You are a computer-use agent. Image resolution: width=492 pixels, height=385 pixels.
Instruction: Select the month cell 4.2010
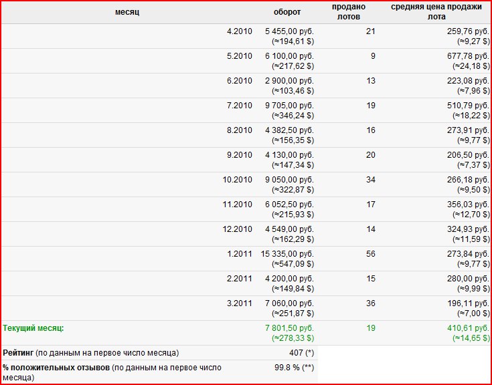click(x=240, y=31)
